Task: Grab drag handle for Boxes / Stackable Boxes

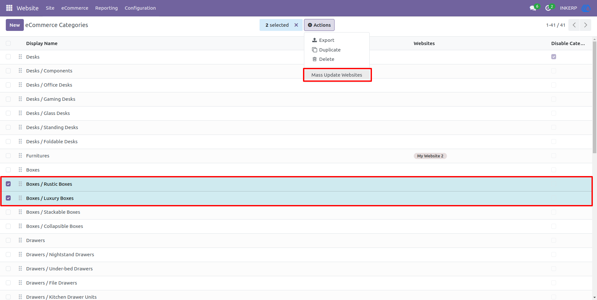Action: [x=20, y=212]
